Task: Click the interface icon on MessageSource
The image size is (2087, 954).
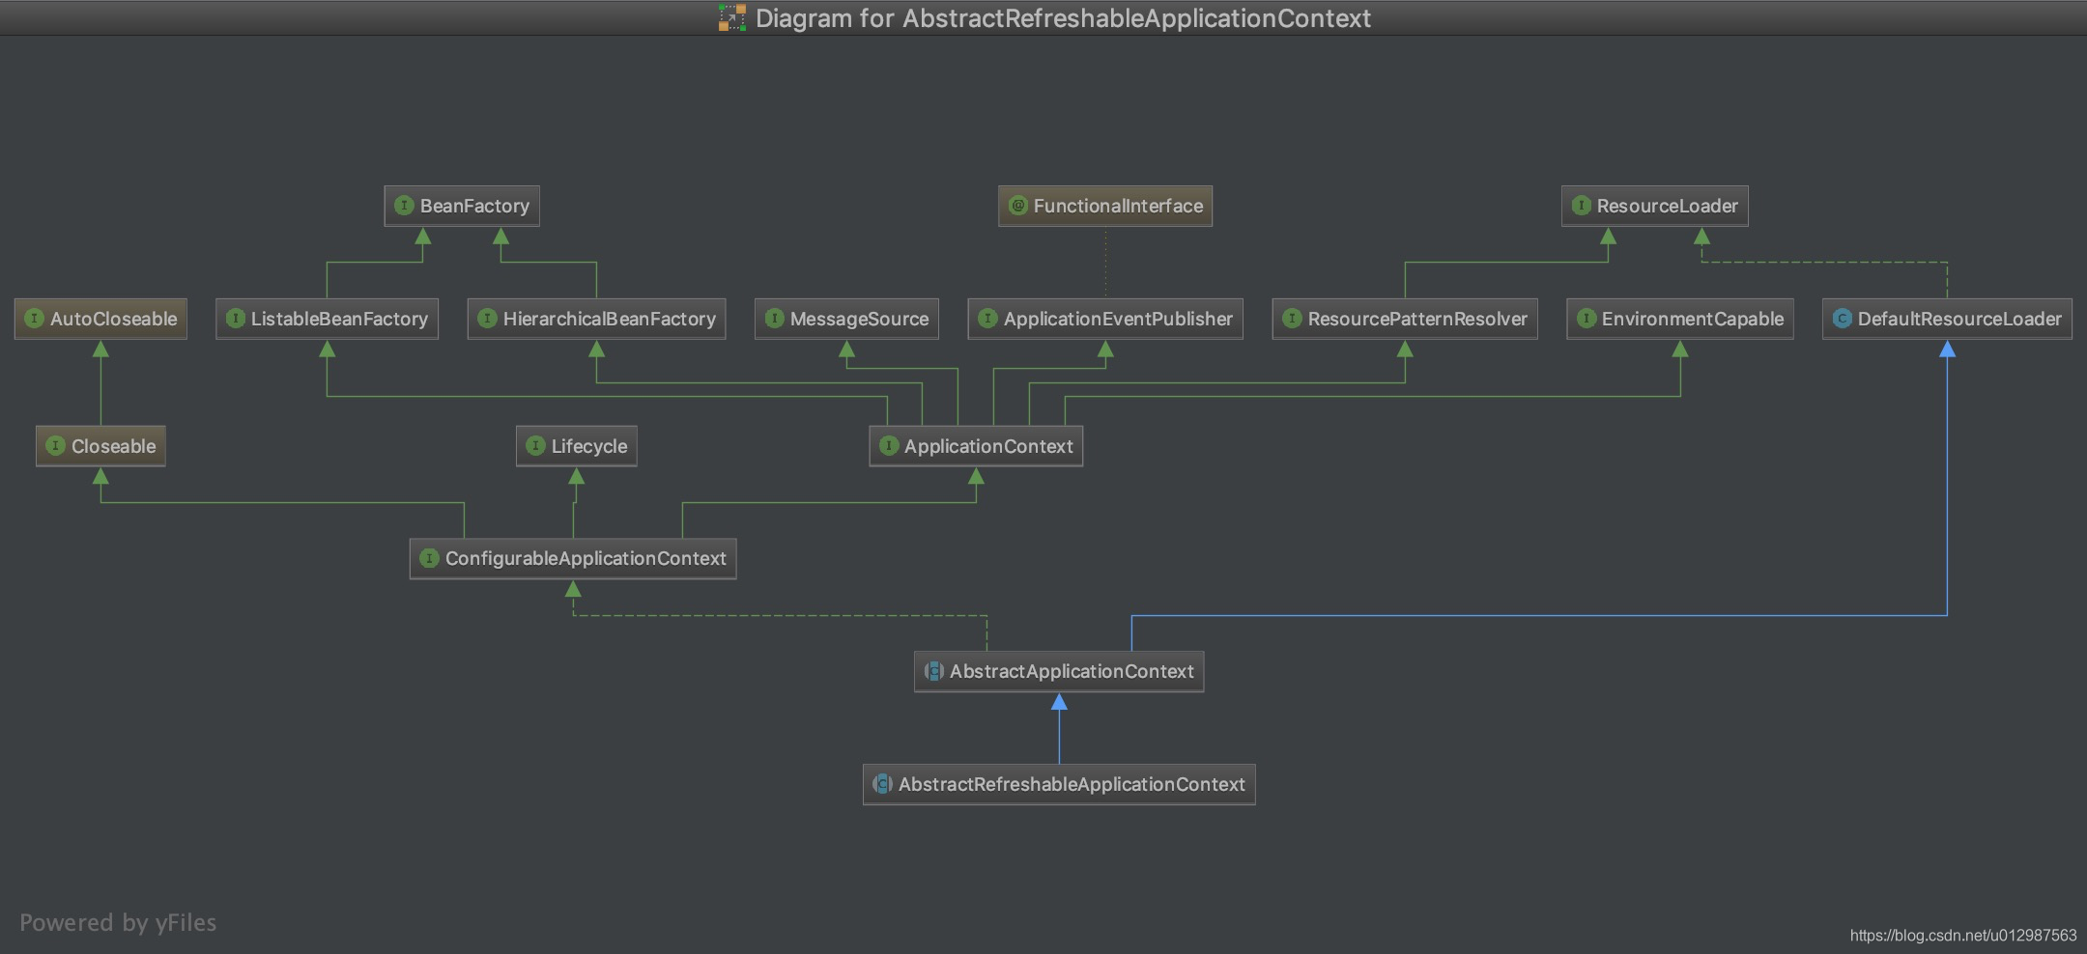Action: (774, 319)
